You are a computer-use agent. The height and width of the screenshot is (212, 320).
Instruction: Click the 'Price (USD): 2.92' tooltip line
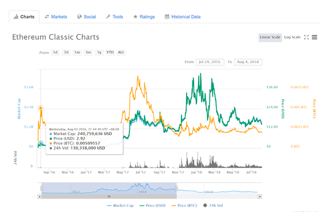point(68,139)
